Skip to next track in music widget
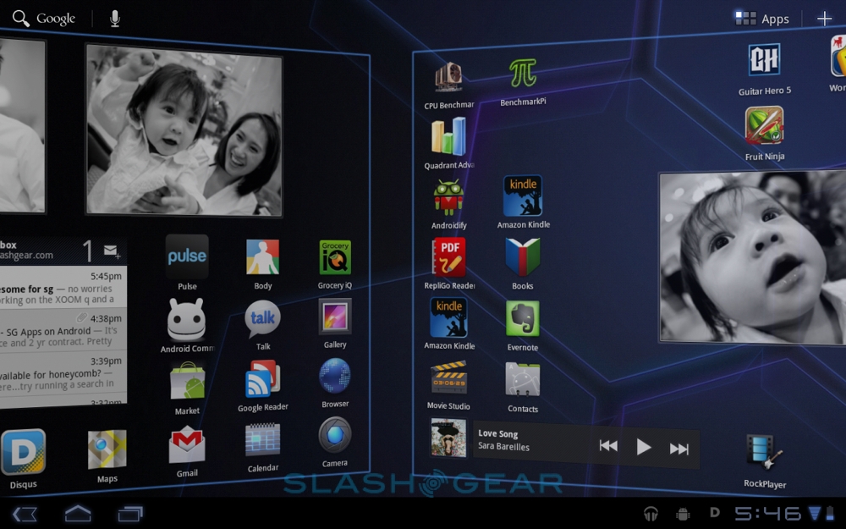 click(679, 449)
